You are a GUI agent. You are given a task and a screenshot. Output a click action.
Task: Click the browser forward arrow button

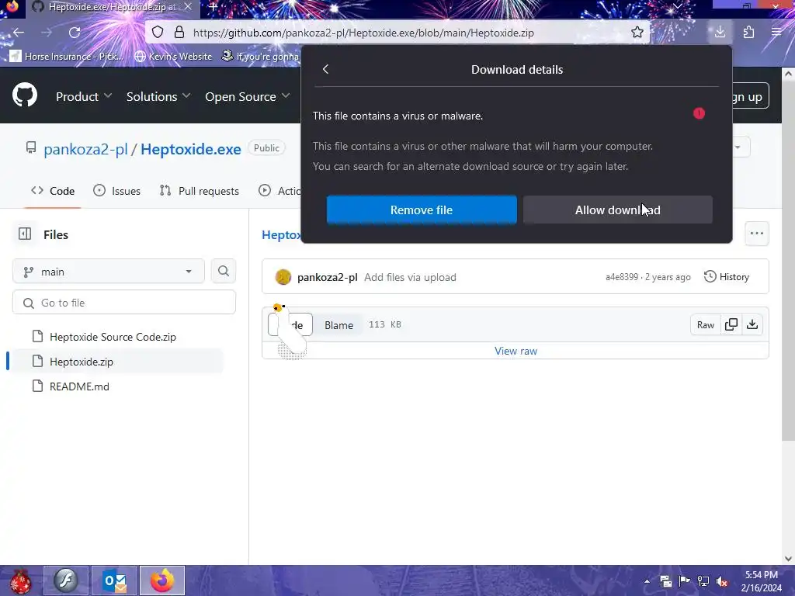46,33
